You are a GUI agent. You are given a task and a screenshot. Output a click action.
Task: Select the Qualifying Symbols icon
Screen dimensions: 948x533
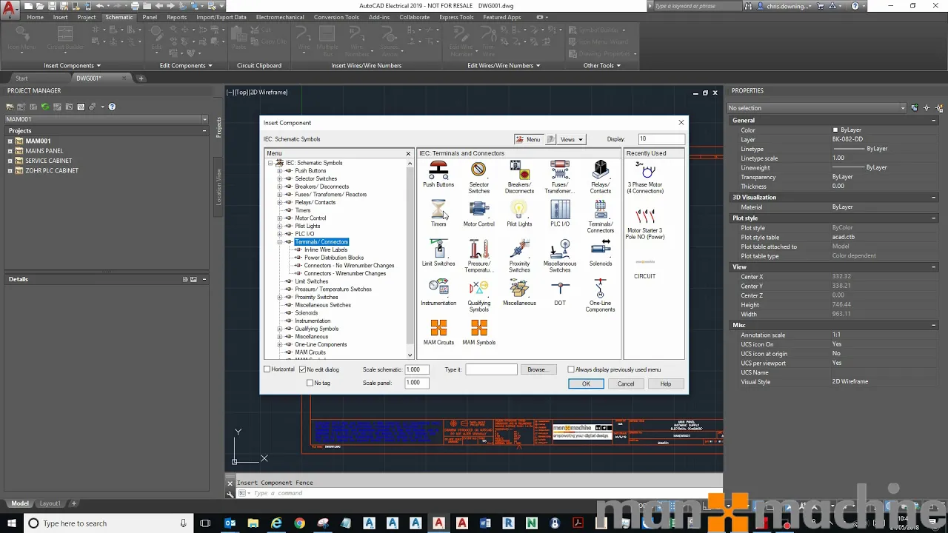point(478,288)
